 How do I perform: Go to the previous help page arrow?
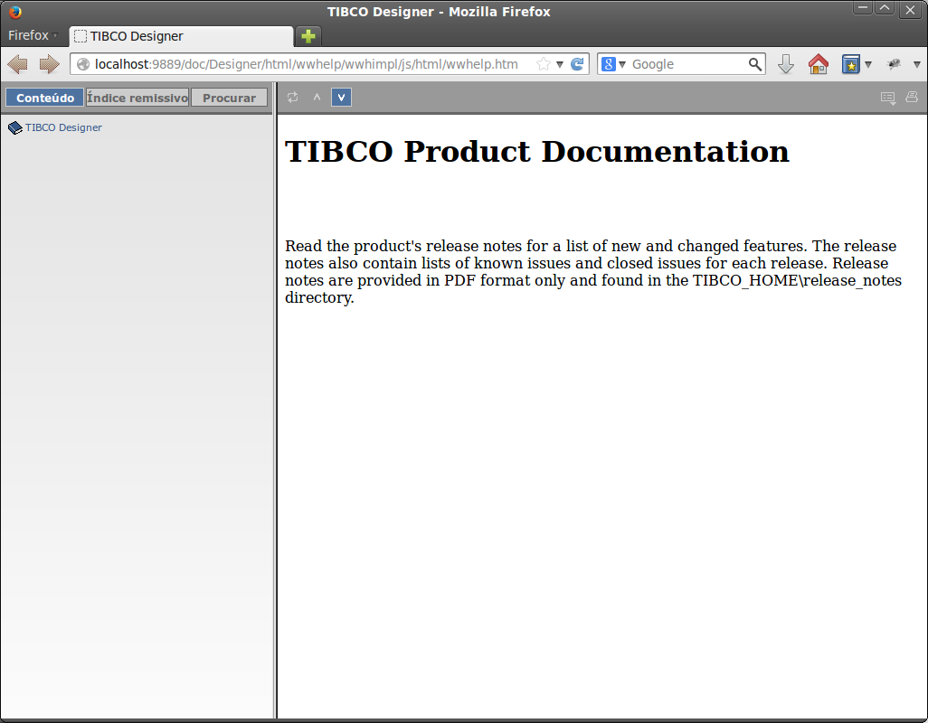pyautogui.click(x=317, y=98)
